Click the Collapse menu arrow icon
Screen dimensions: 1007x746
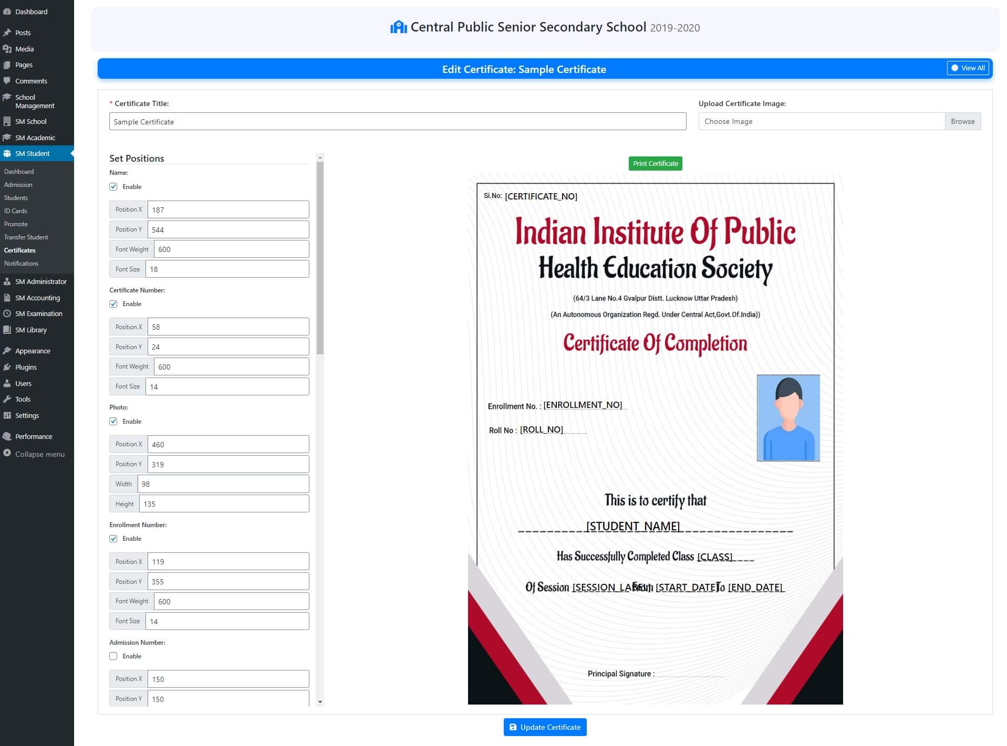click(7, 453)
